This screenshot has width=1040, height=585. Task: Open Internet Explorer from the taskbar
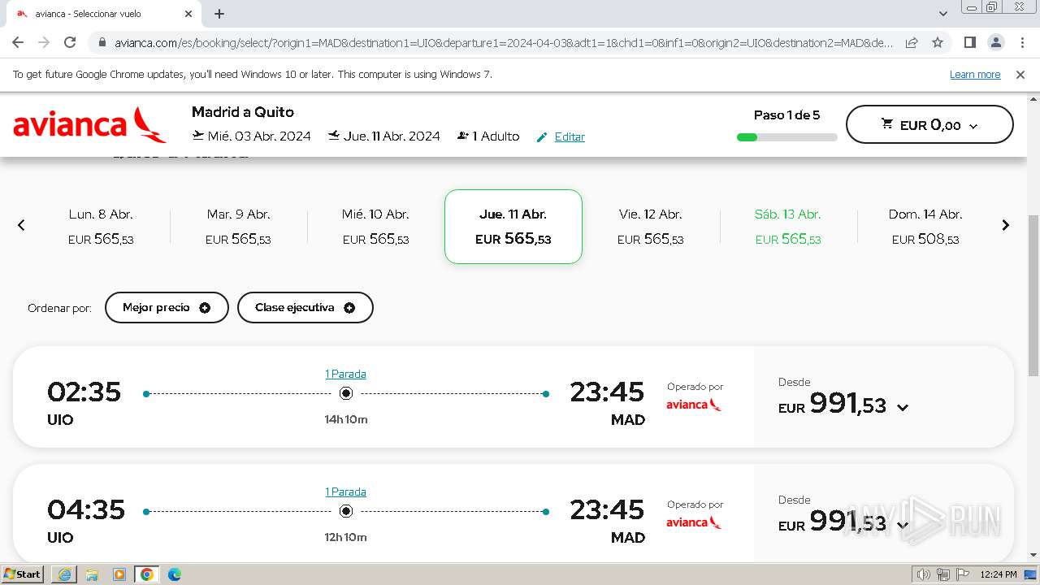[x=64, y=574]
